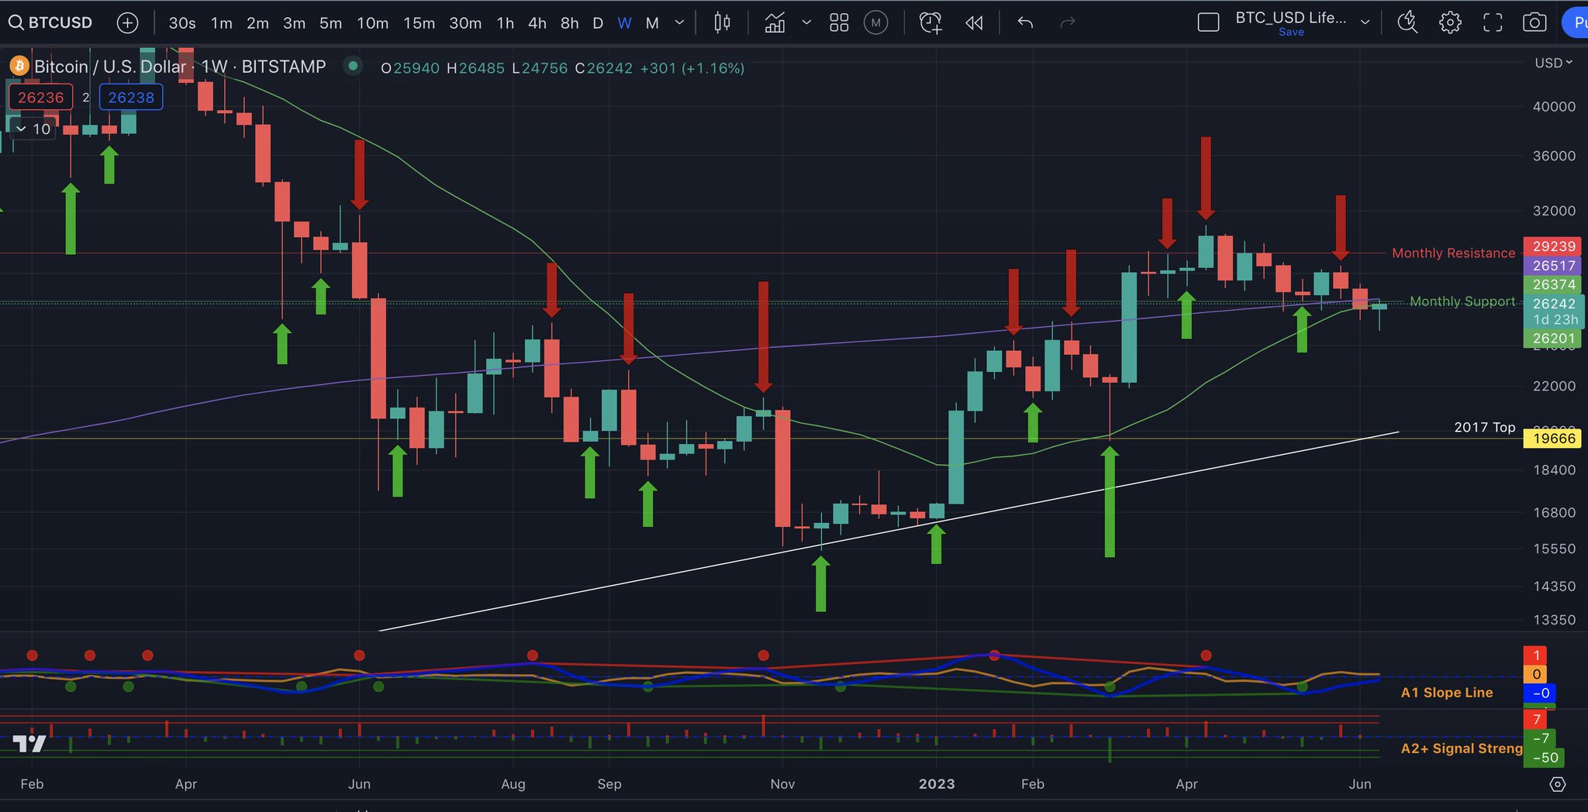Select the Monthly (M) interval
Screen dimensions: 1588x812
coord(652,23)
